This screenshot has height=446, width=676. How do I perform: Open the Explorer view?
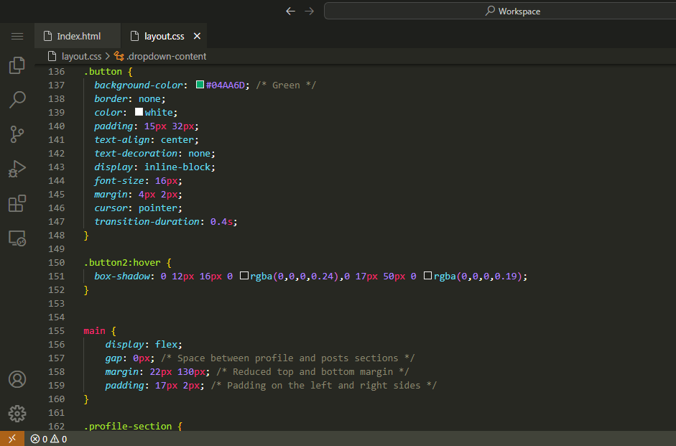pyautogui.click(x=17, y=65)
